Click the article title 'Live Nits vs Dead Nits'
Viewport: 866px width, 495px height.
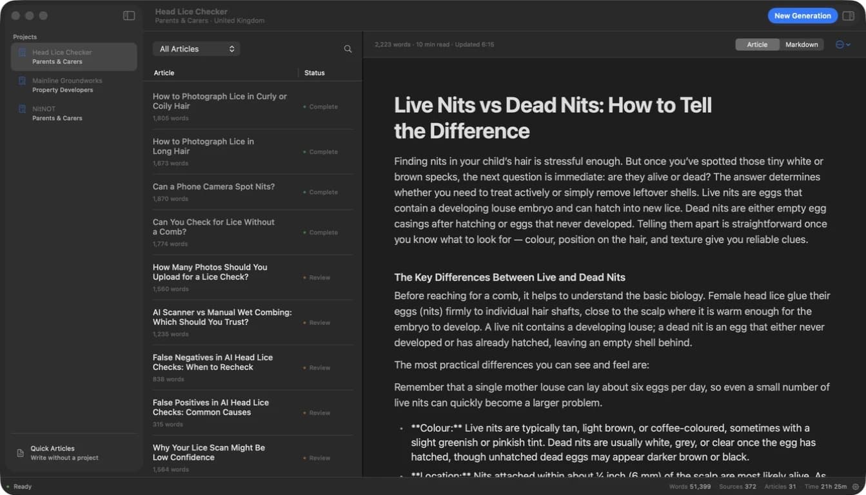pos(553,118)
